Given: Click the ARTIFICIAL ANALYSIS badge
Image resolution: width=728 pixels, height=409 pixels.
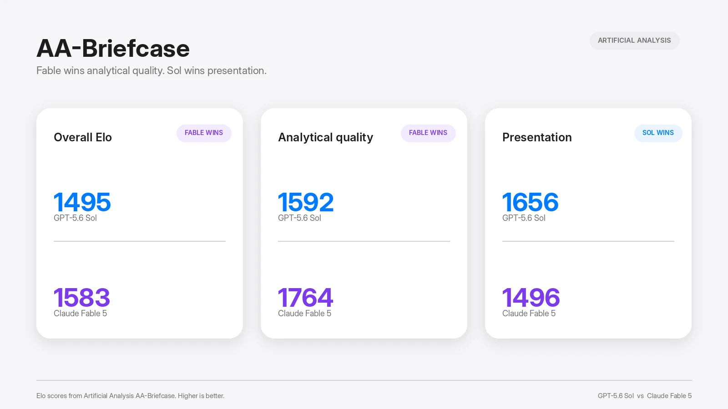Looking at the screenshot, I should 634,40.
